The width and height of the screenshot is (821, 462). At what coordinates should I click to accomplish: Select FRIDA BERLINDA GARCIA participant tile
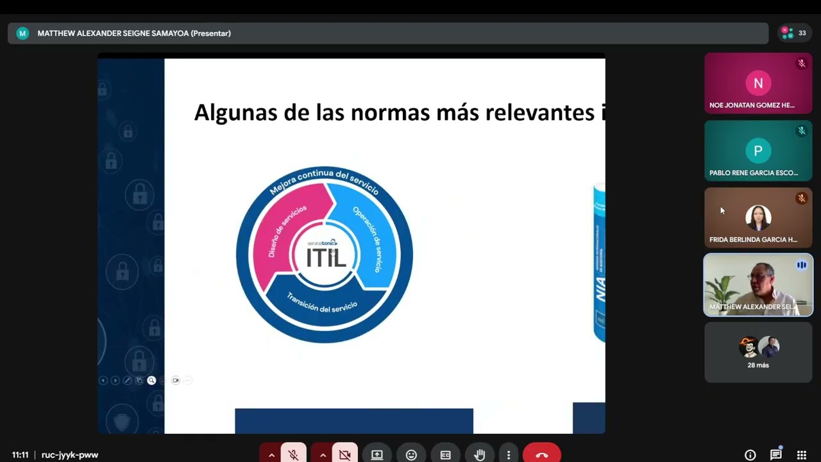point(758,218)
